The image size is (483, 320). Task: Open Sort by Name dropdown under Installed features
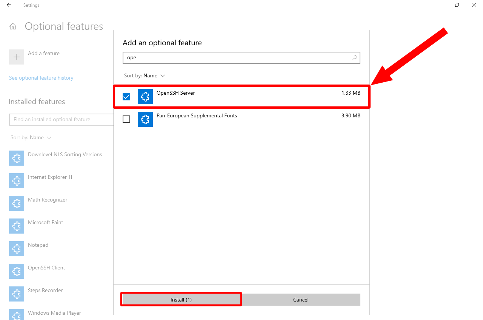click(x=31, y=137)
